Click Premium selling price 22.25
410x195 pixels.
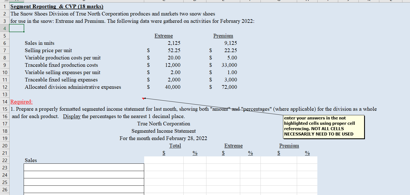(x=231, y=50)
